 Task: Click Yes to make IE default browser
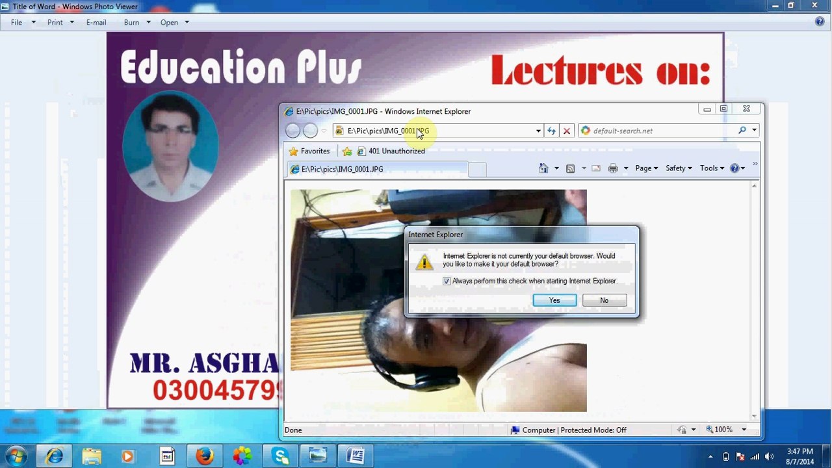click(554, 300)
